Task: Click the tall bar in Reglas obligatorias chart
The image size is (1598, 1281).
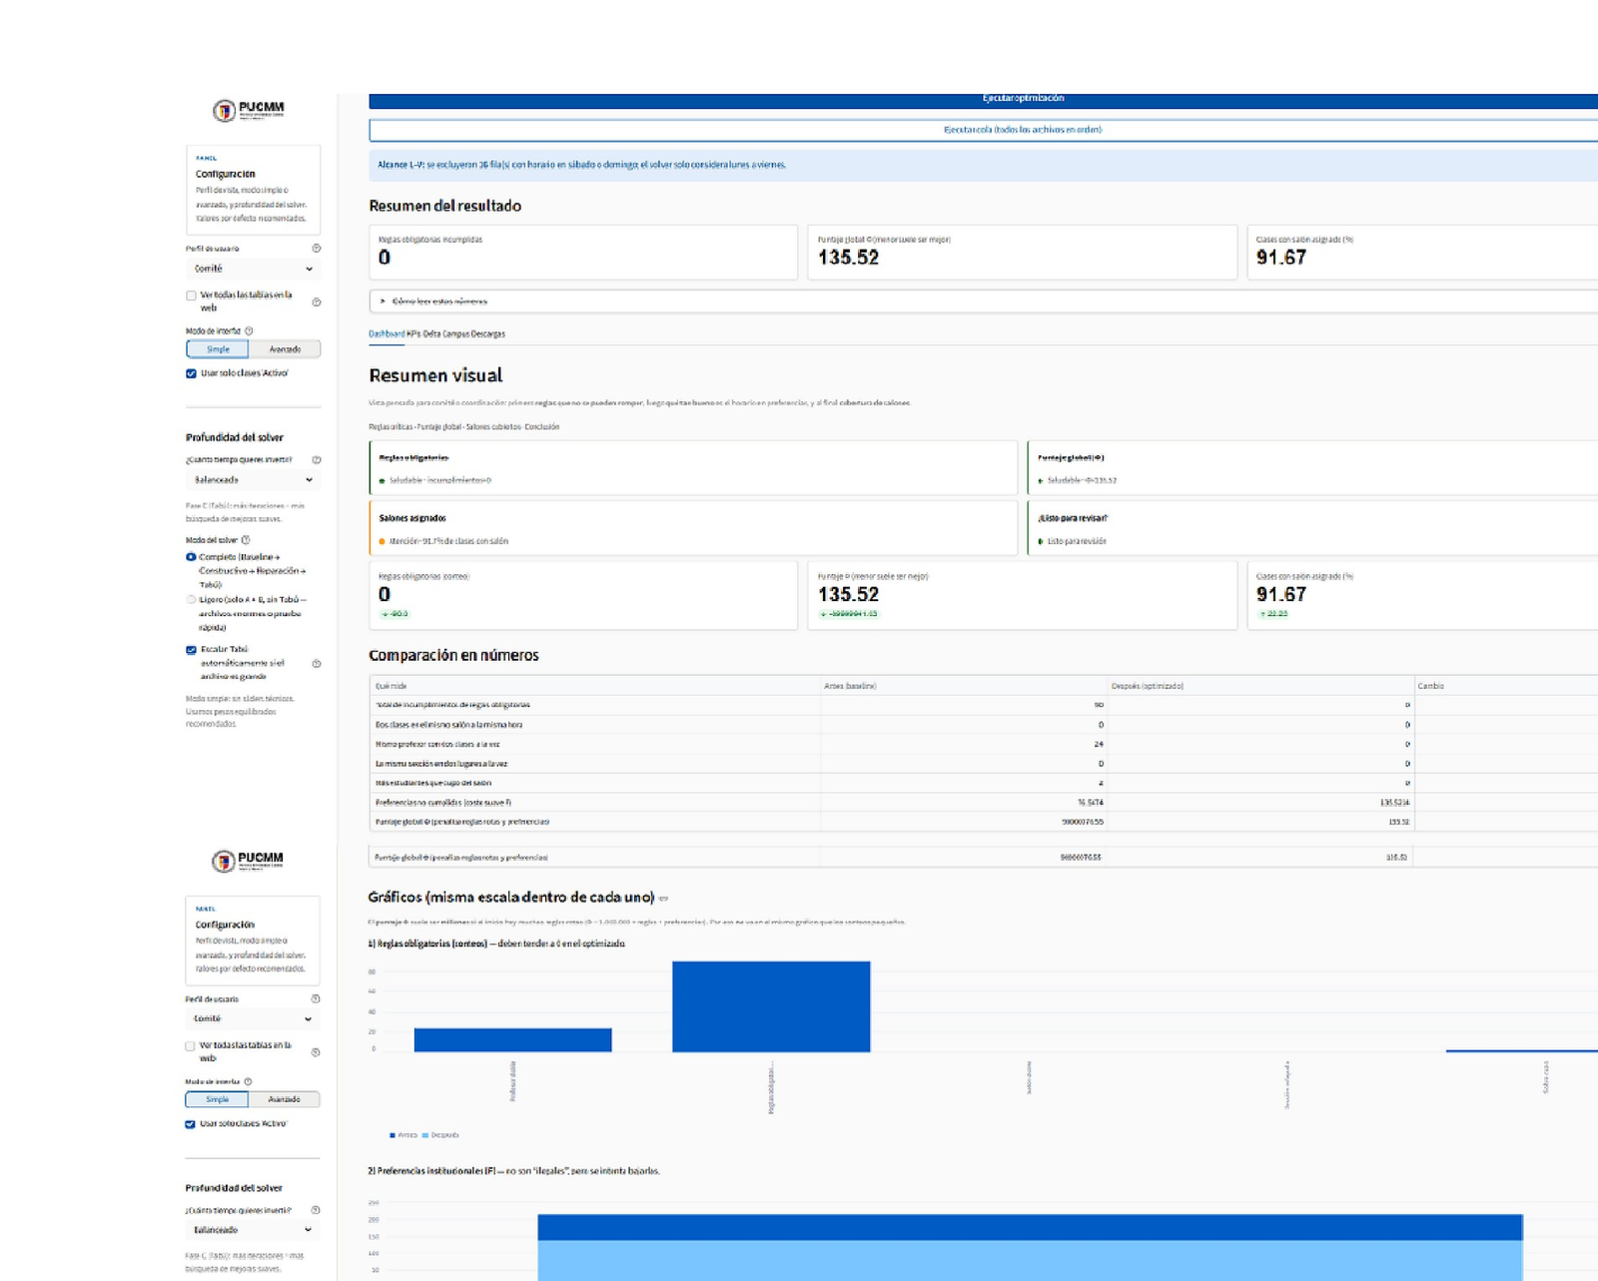Action: (x=771, y=1006)
